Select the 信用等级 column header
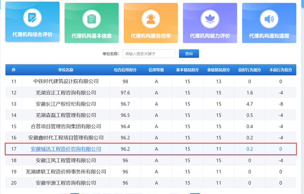This screenshot has width=304, height=194. tap(156, 70)
